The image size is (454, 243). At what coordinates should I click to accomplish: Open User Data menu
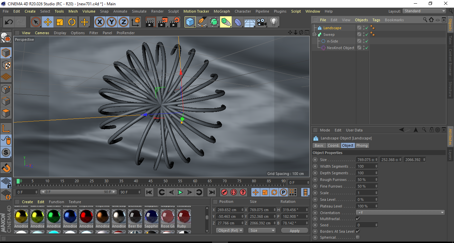point(354,130)
